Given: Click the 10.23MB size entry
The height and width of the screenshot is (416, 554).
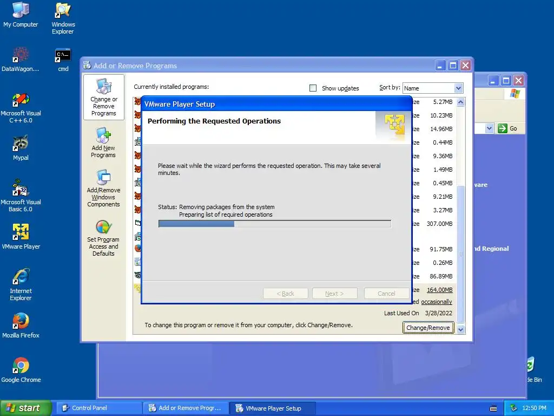Looking at the screenshot, I should pos(441,115).
